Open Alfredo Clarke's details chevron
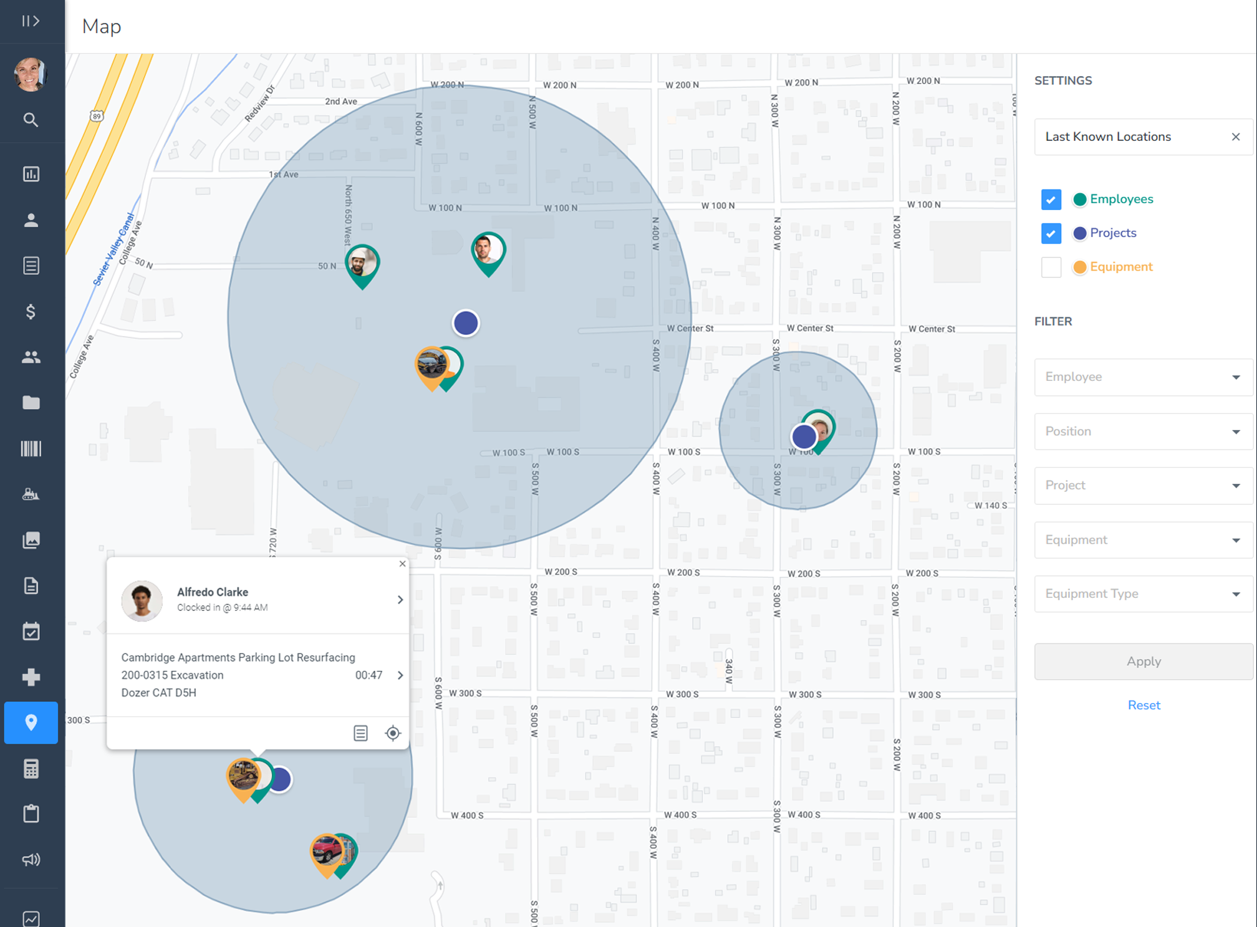The height and width of the screenshot is (927, 1257). (400, 600)
